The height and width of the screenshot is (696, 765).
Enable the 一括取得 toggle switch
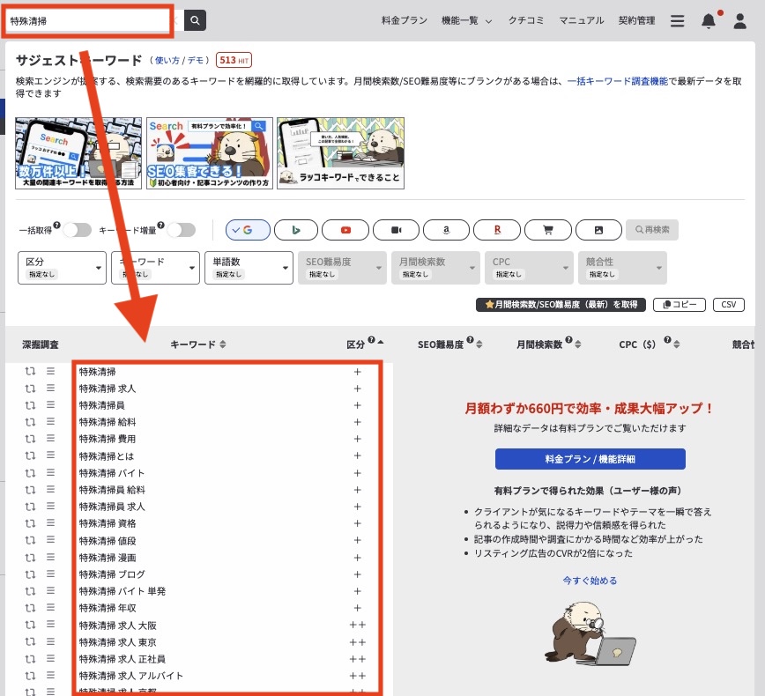tap(78, 229)
